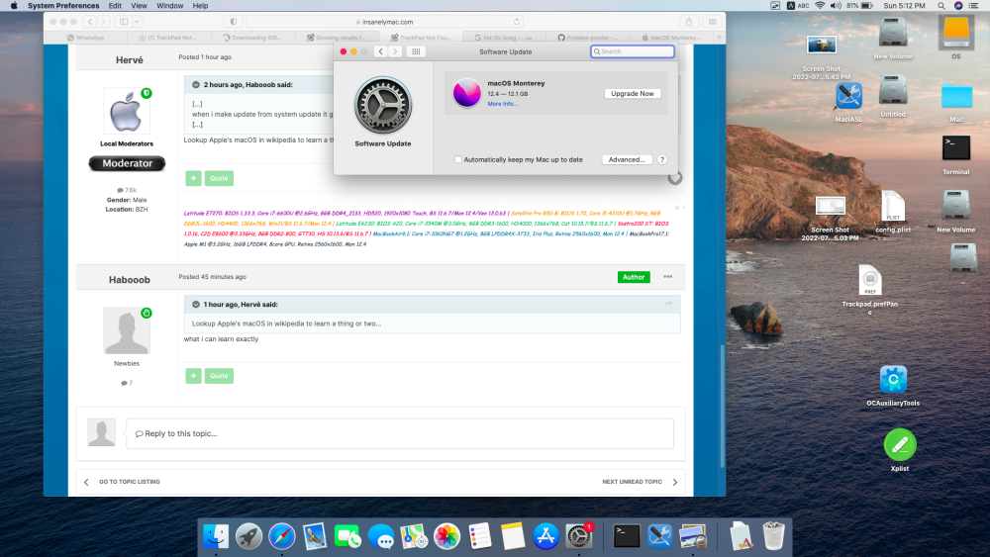Switch to Downloading IOR tab in Safari
Screen dimensions: 990x557
click(x=251, y=38)
